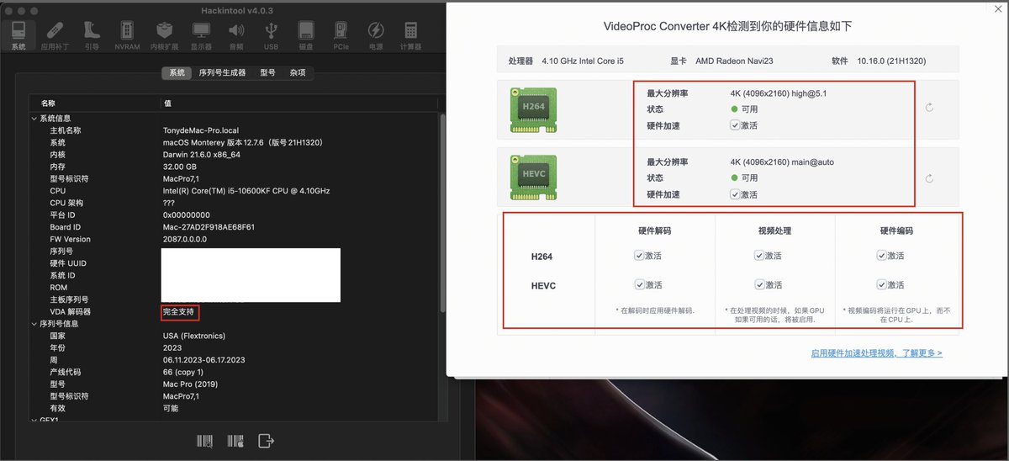The width and height of the screenshot is (1009, 461).
Task: Open the 应用补丁 patch toolbar icon
Action: click(x=55, y=35)
